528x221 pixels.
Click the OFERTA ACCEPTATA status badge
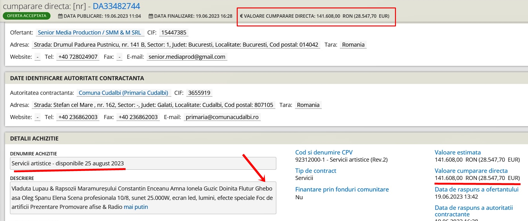(26, 16)
